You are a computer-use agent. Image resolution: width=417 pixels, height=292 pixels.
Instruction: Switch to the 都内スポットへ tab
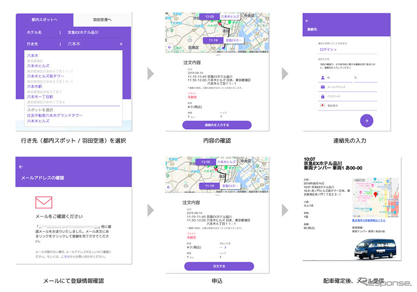(44, 20)
